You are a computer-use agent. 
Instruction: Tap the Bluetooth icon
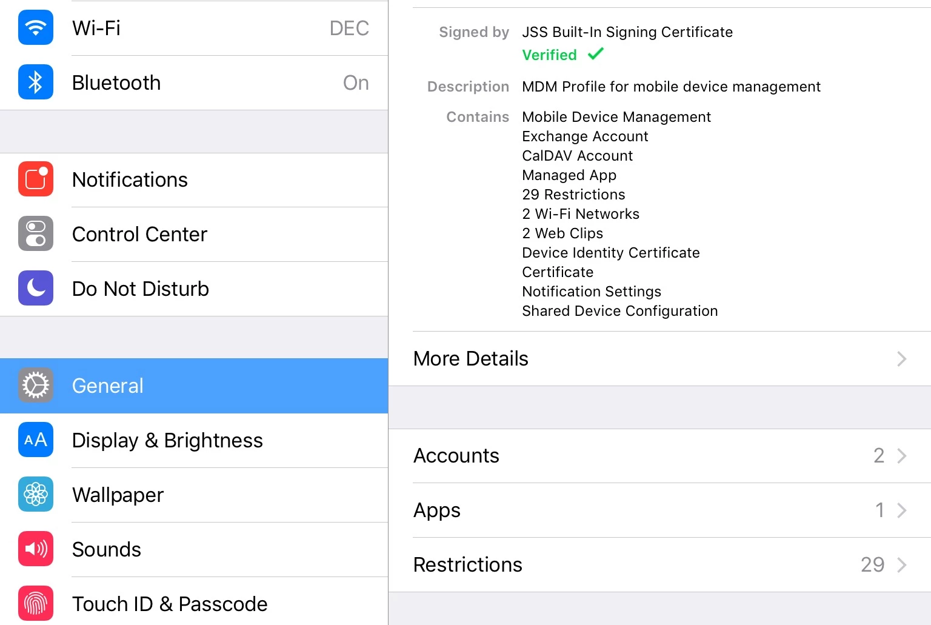click(36, 82)
